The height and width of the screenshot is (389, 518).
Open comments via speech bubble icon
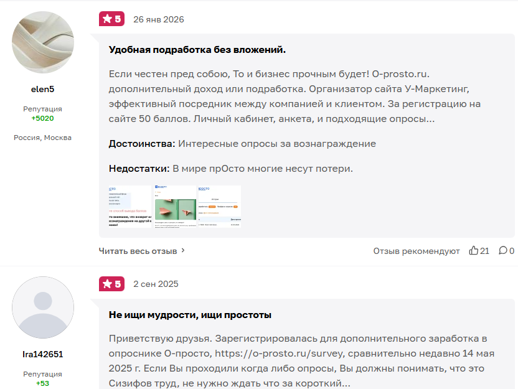pos(502,249)
